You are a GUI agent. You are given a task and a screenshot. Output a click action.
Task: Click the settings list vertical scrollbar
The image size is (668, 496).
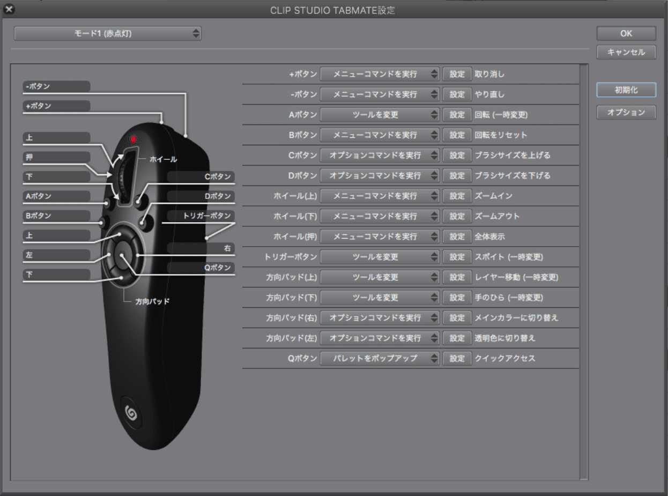click(584, 272)
